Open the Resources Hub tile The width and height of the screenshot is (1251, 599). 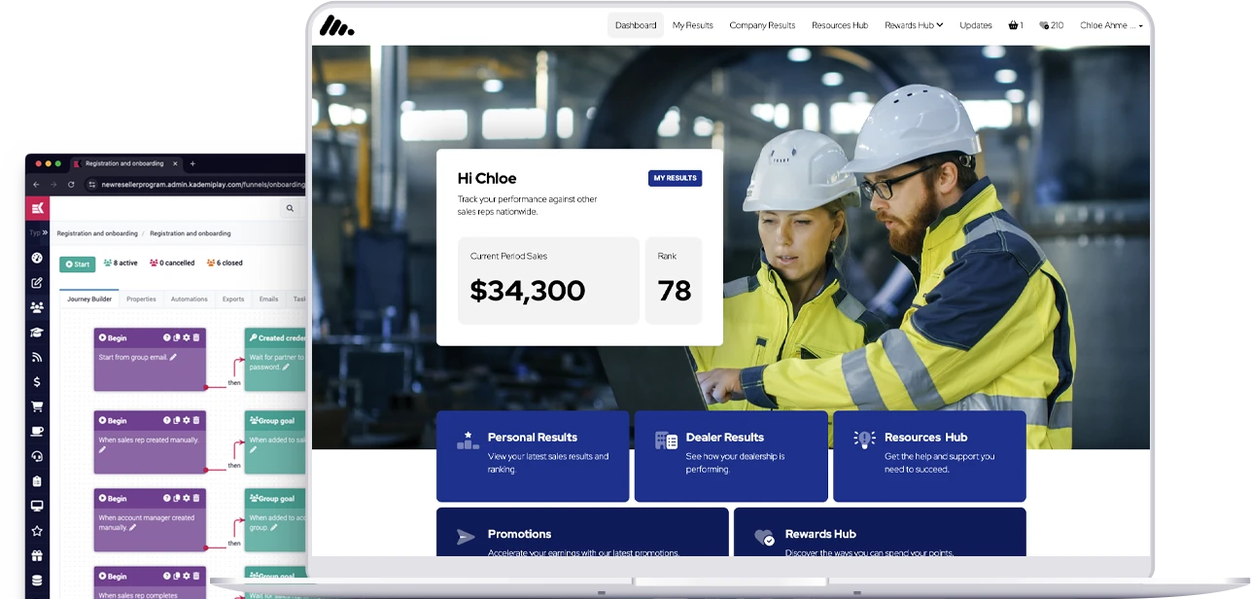pyautogui.click(x=929, y=456)
